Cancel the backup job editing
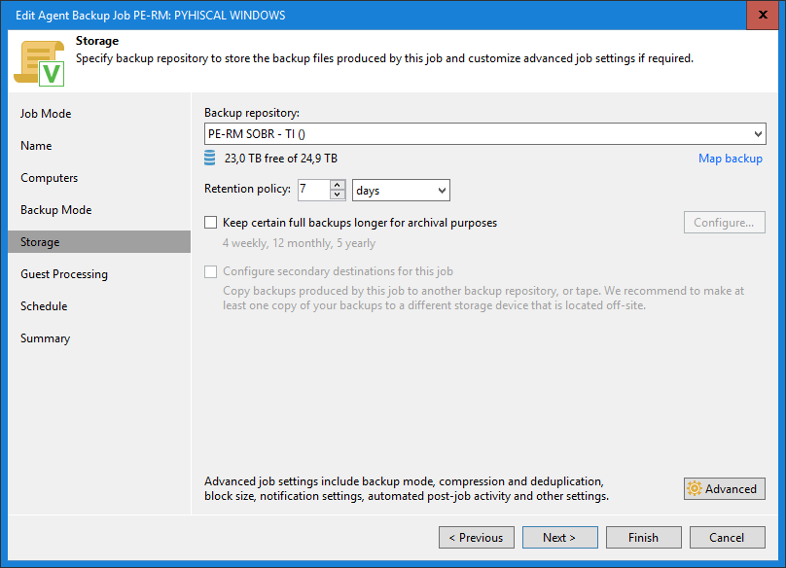The height and width of the screenshot is (568, 786). [x=728, y=538]
